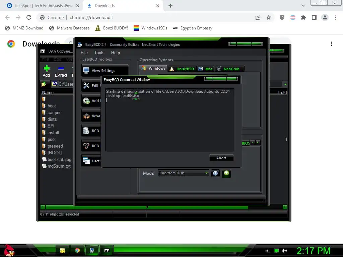Open the Downloads page three-dot menu

coord(331,44)
